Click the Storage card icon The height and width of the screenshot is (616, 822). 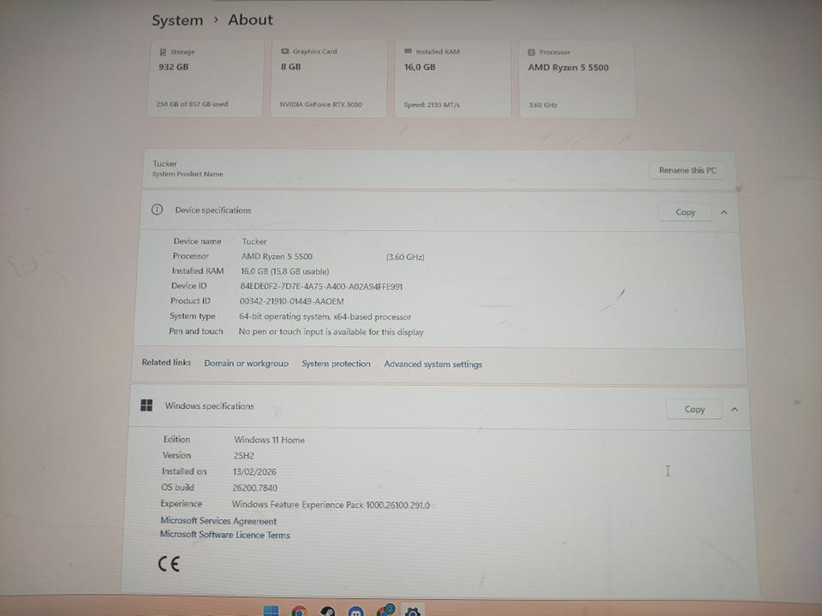pyautogui.click(x=163, y=52)
